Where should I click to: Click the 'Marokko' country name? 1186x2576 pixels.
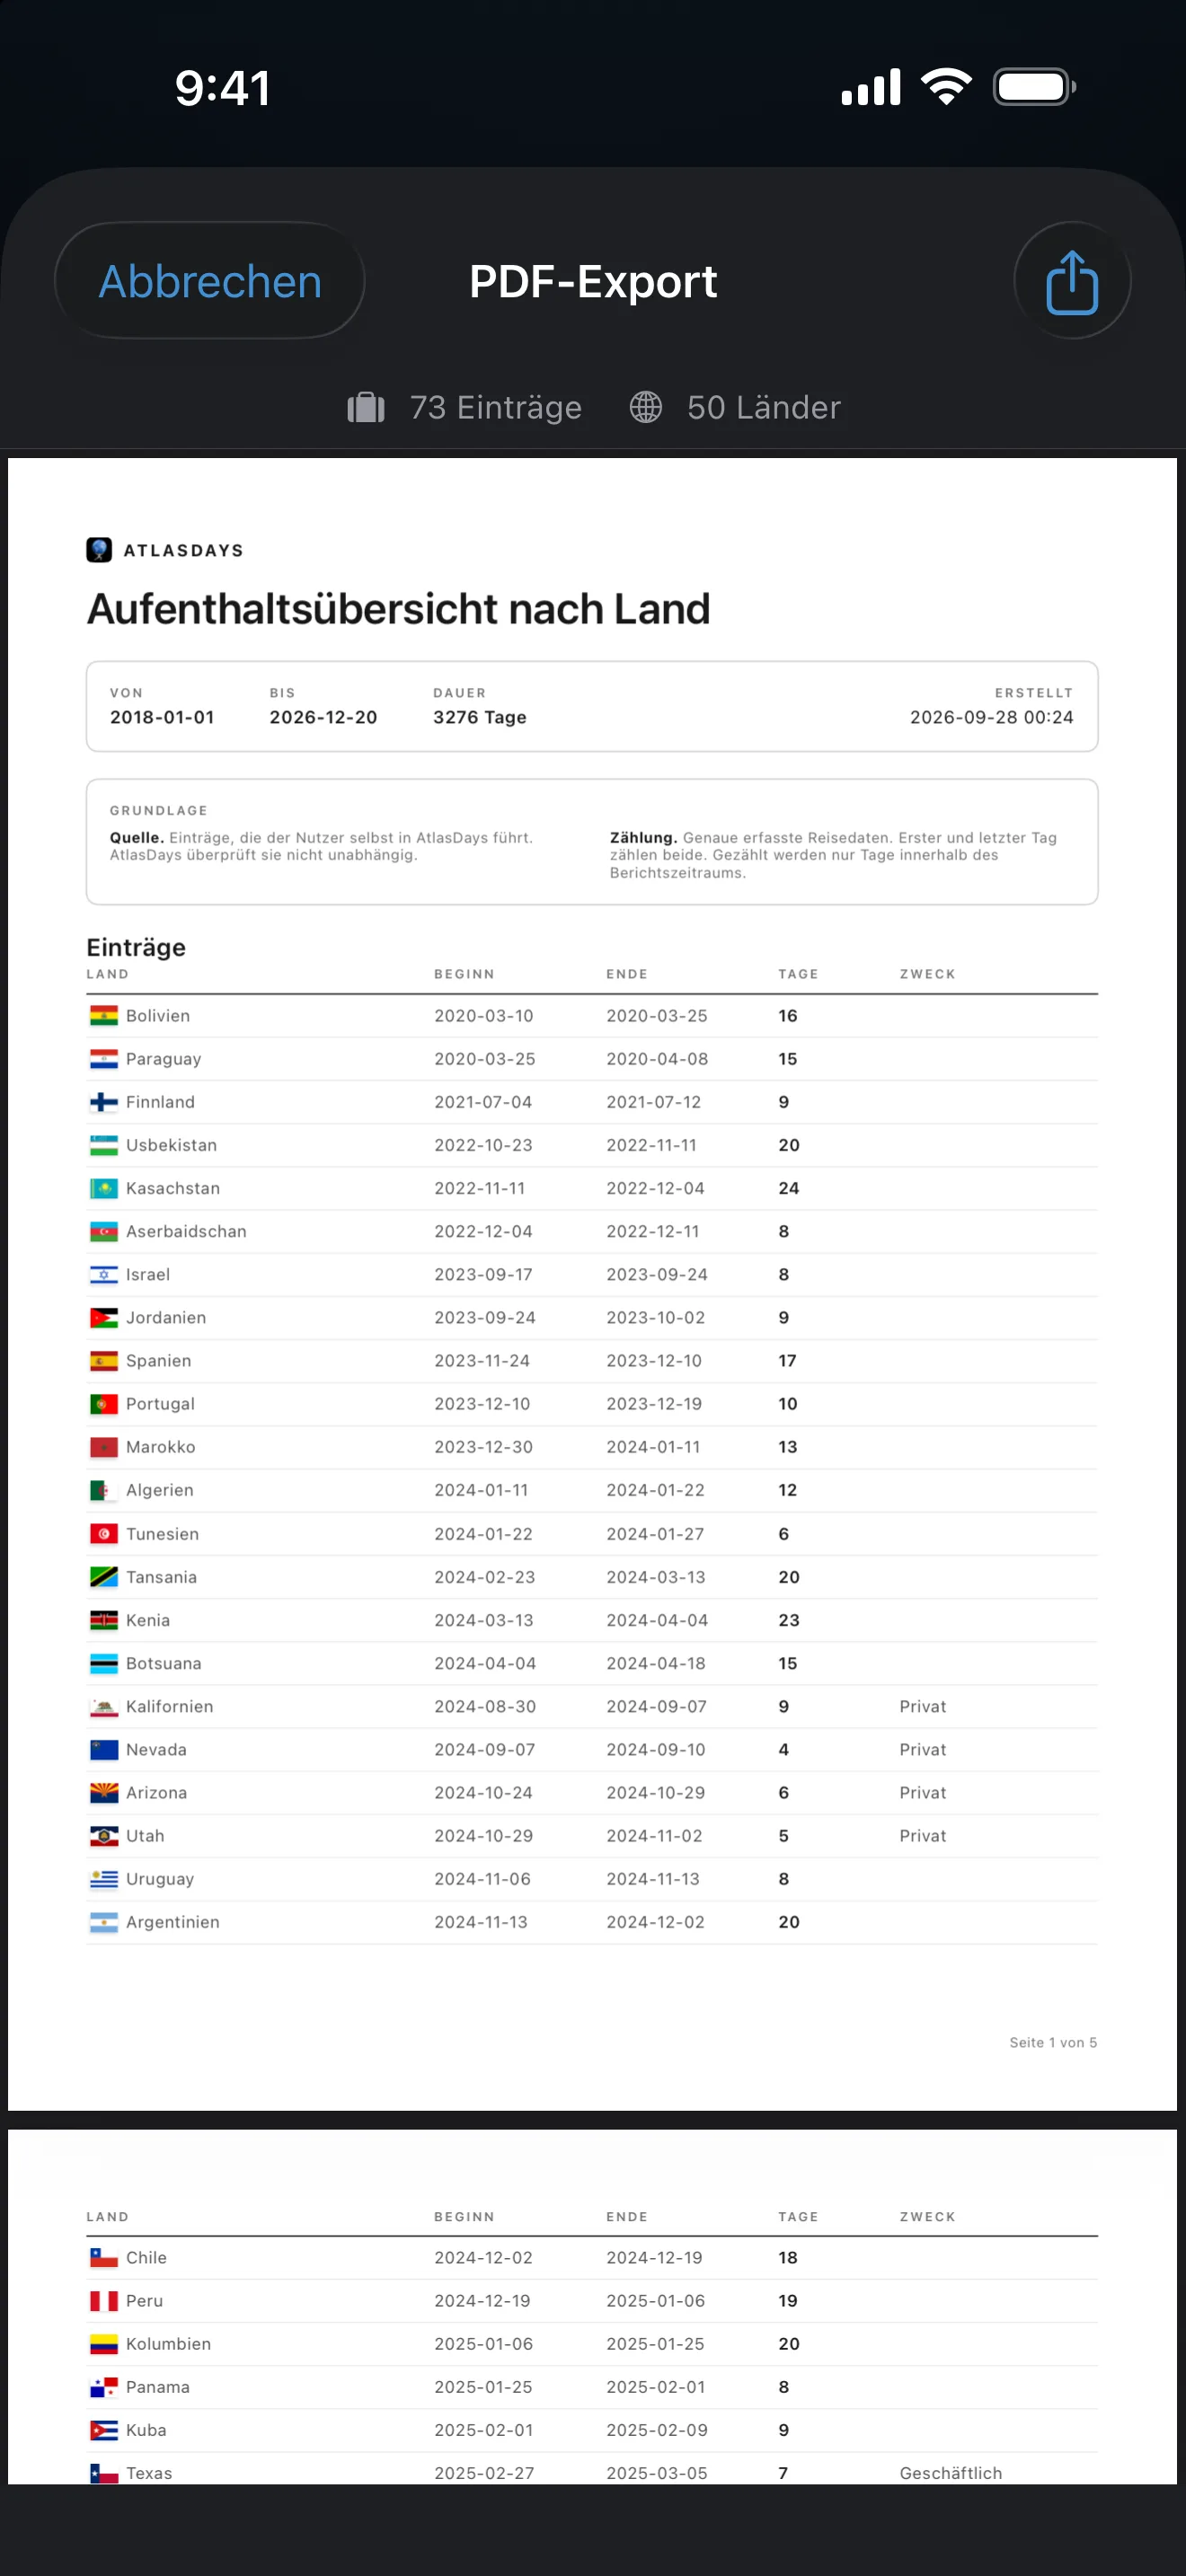point(161,1447)
